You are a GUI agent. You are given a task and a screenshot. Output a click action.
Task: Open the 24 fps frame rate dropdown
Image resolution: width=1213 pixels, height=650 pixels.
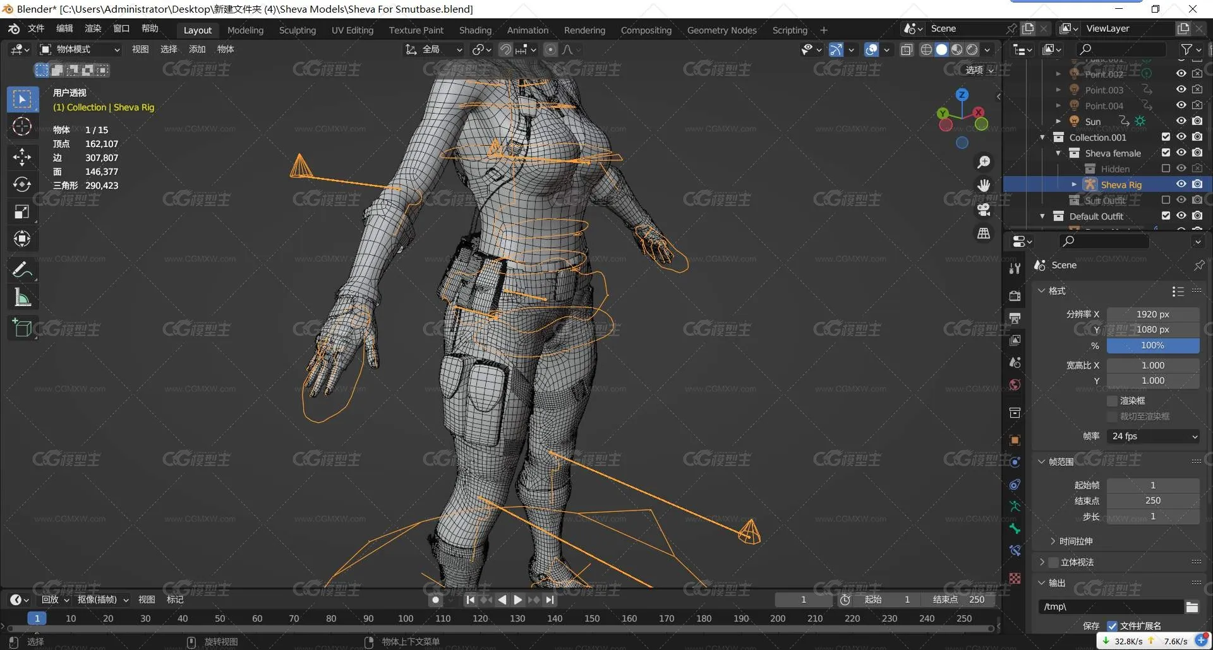point(1153,436)
